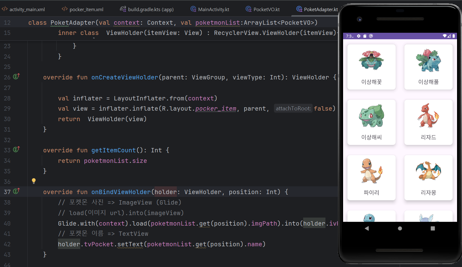Click the Kotlin class icon on the MainActivity.kt tab

[x=193, y=9]
